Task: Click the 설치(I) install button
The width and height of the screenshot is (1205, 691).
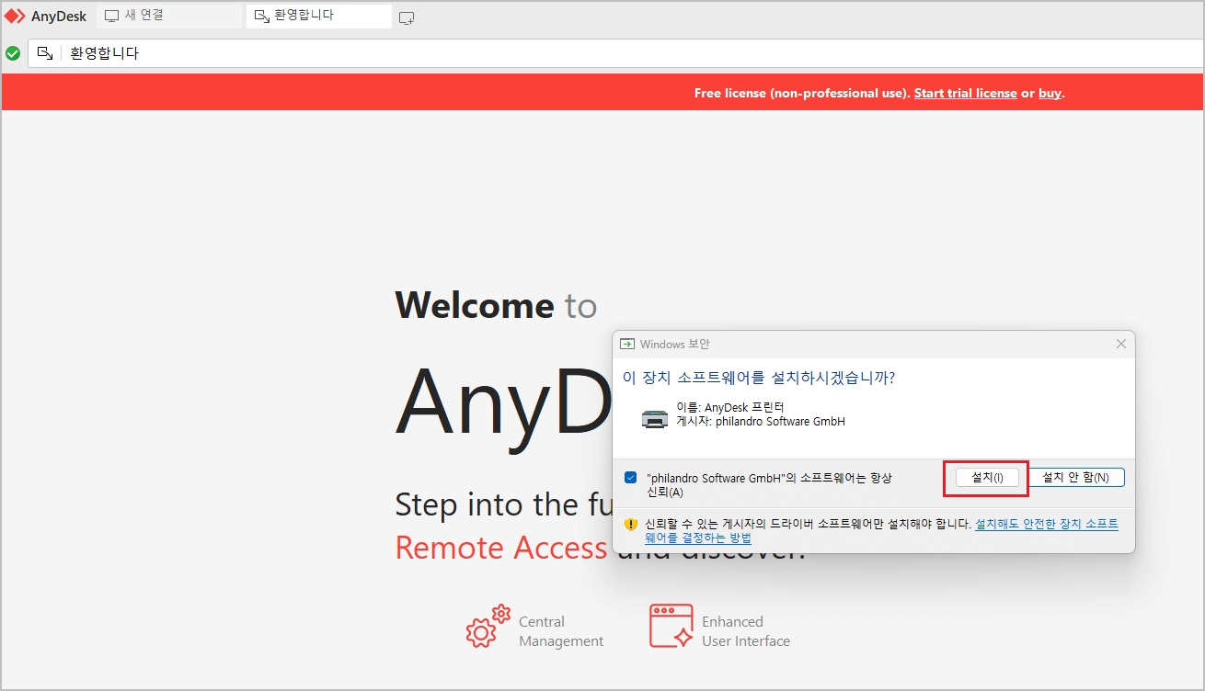Action: click(986, 478)
